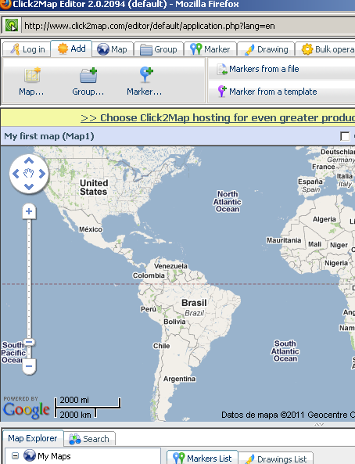Click the Marker from a template icon
This screenshot has height=464, width=355.
[x=222, y=92]
